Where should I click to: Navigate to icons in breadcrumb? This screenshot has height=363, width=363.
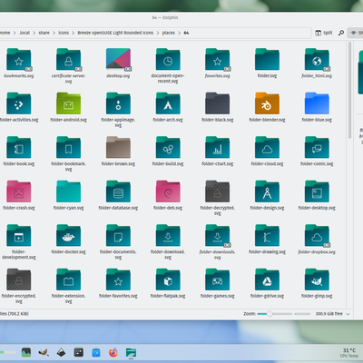(64, 33)
